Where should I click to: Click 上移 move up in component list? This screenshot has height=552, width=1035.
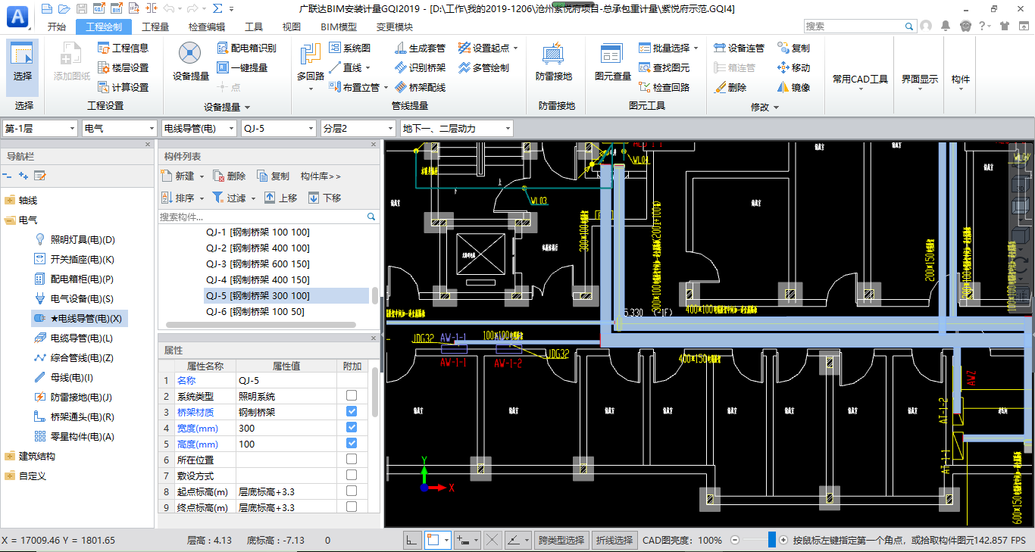[x=280, y=198]
